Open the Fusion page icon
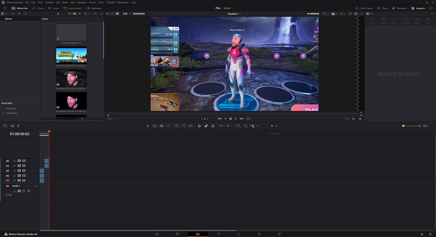 tap(218, 234)
